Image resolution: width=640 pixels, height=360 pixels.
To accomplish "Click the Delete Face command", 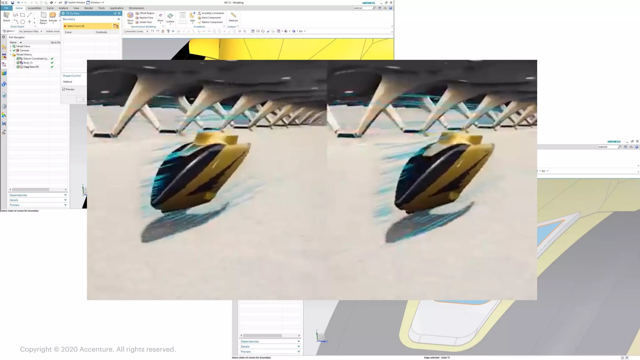I will coord(145,22).
